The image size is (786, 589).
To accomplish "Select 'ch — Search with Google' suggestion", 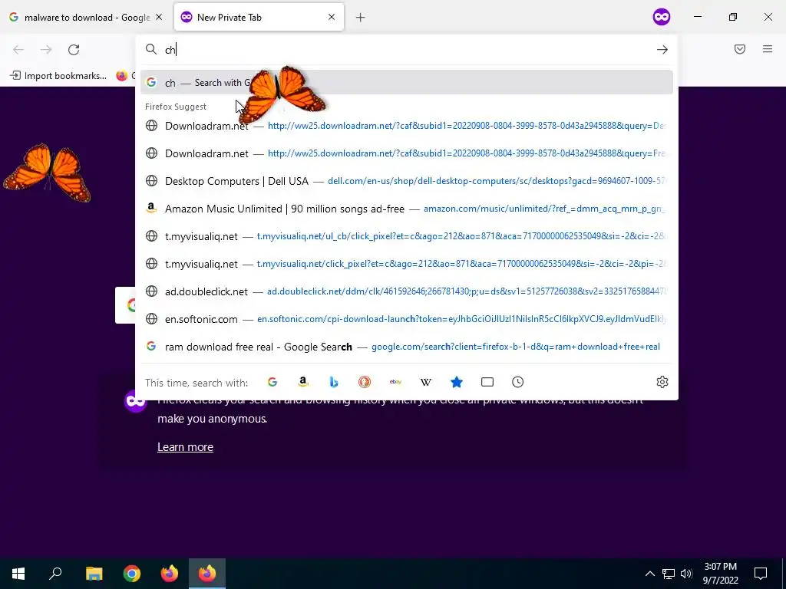I will click(x=407, y=83).
